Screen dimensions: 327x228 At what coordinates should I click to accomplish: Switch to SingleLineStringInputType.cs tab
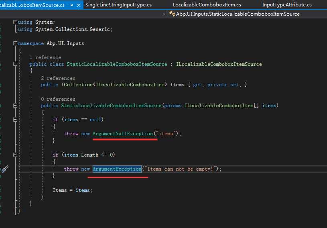coord(118,5)
